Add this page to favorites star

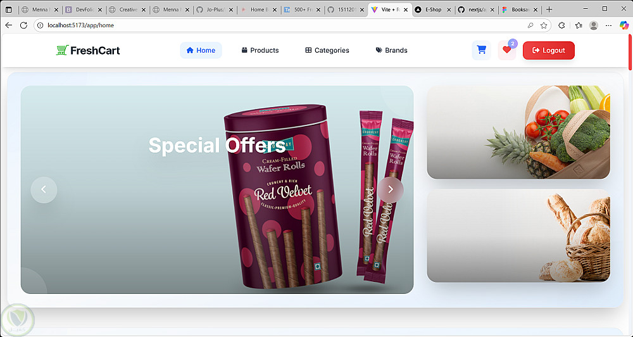click(x=543, y=25)
